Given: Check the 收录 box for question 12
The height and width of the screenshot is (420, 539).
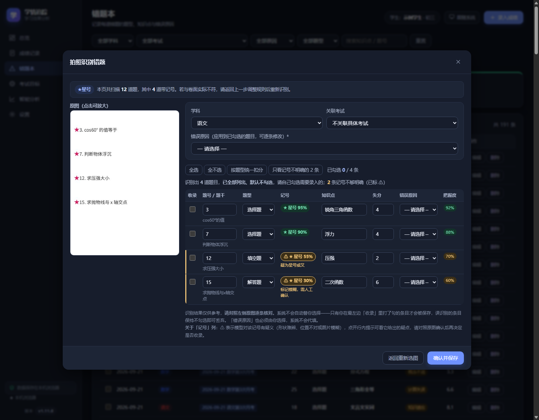Looking at the screenshot, I should click(x=193, y=258).
